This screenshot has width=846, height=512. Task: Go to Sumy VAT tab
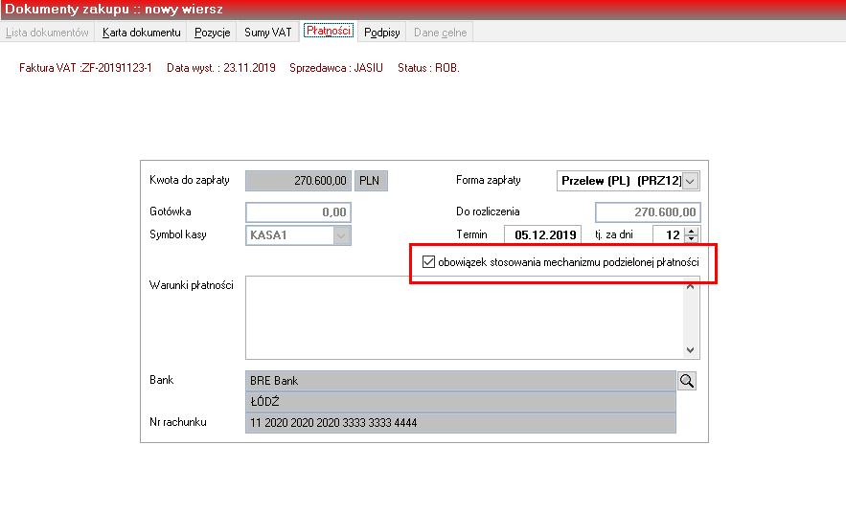[x=267, y=33]
